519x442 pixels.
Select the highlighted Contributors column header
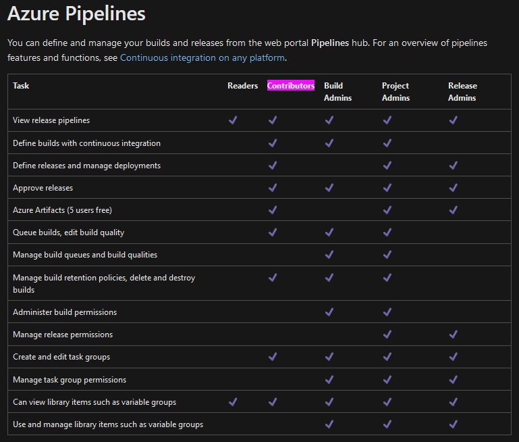point(291,85)
